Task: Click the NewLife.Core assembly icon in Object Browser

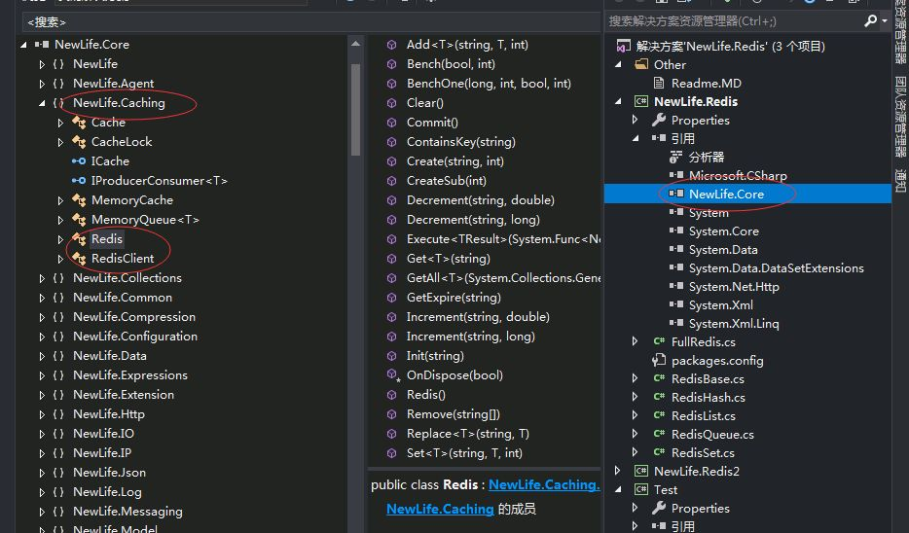Action: (42, 45)
